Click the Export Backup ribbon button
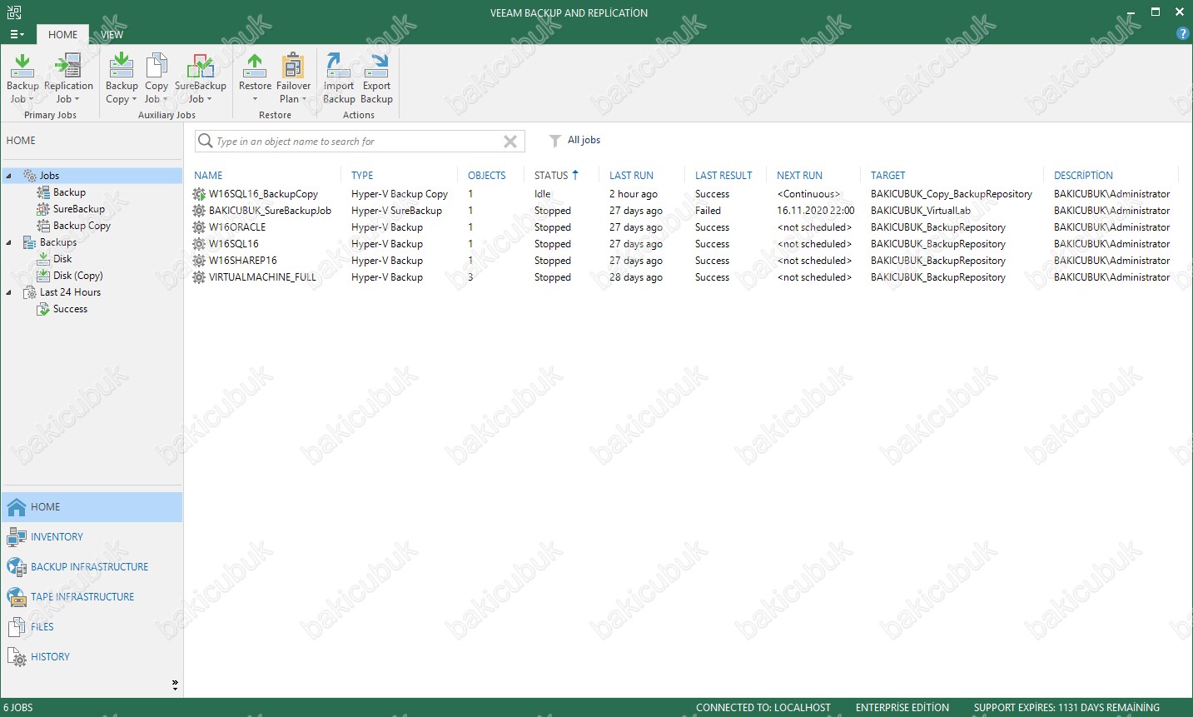 coord(376,78)
